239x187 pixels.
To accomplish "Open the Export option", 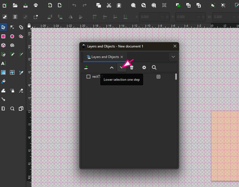I will click(60, 5).
